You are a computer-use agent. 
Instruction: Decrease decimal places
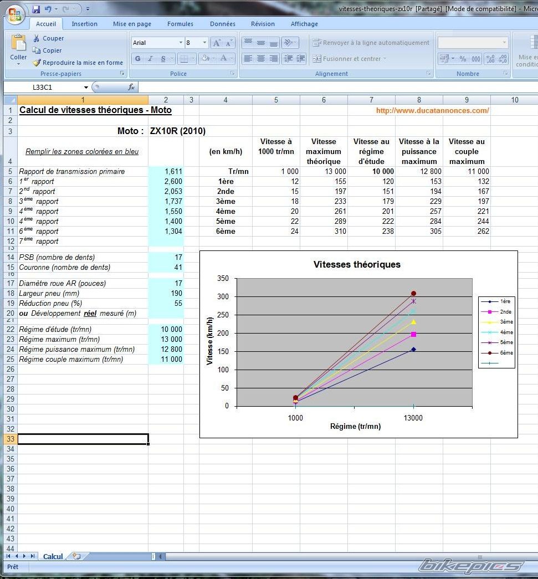coord(503,59)
